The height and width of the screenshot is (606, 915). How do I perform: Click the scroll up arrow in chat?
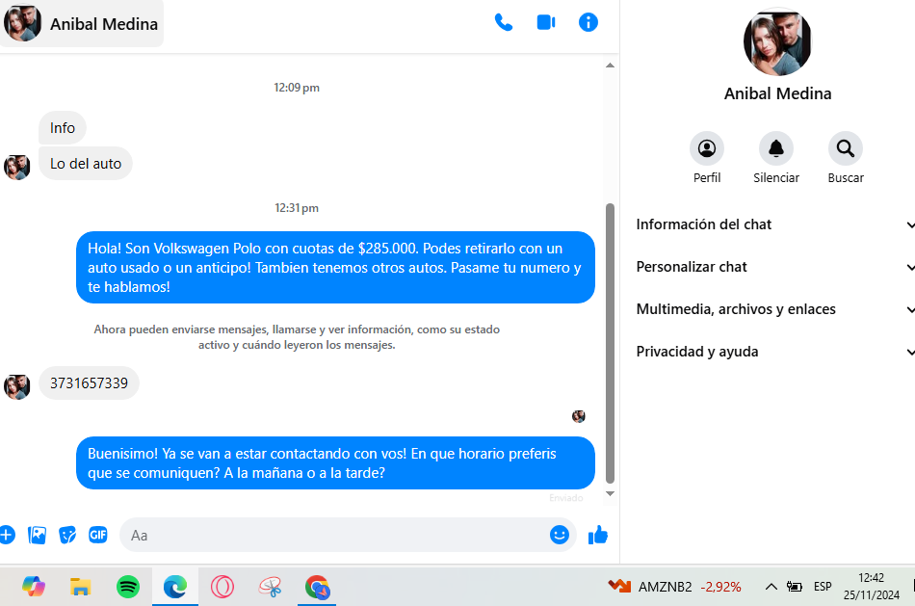tap(610, 66)
